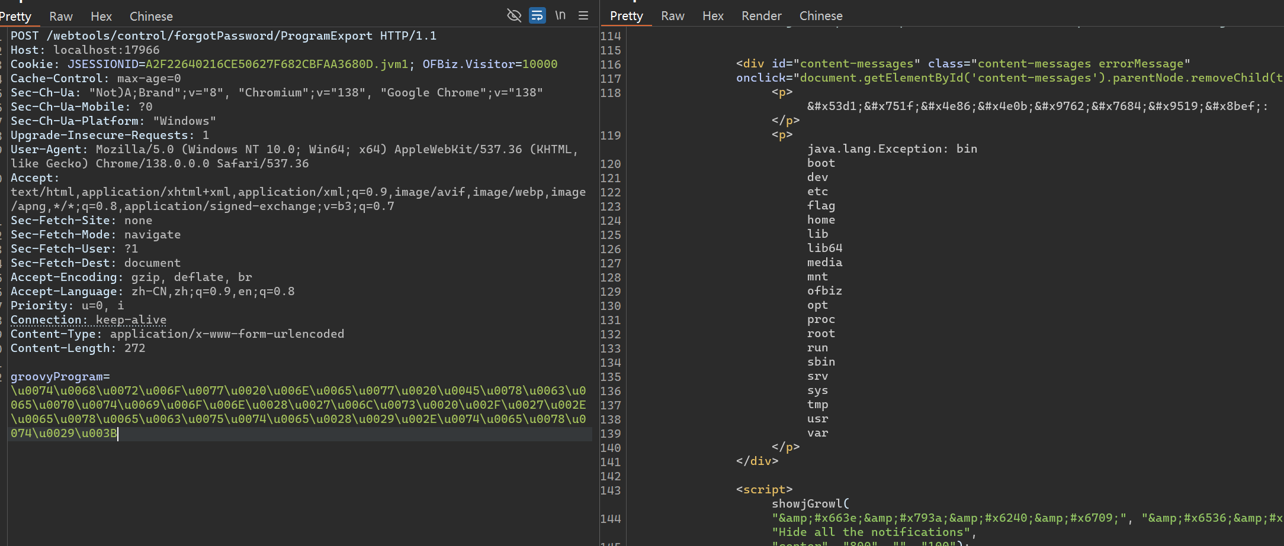Image resolution: width=1284 pixels, height=546 pixels.
Task: Click the Accept-Encoding: gzip, deflate, br header
Action: (x=131, y=277)
